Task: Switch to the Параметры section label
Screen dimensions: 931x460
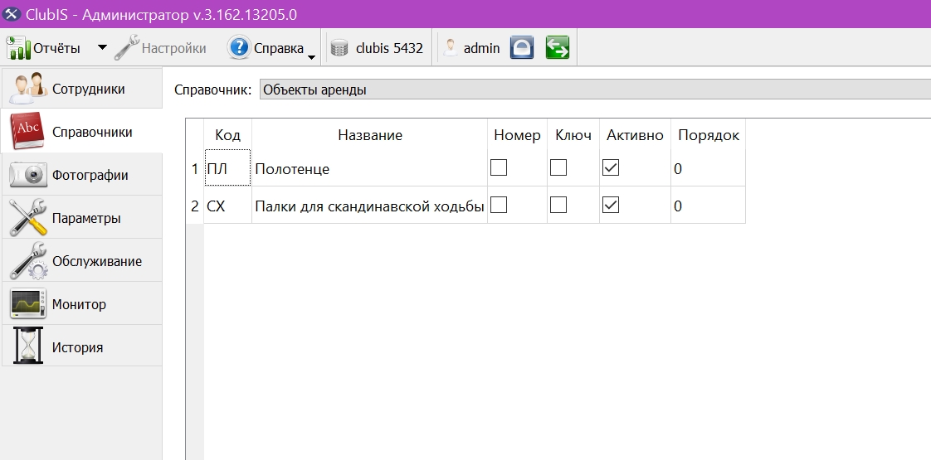Action: tap(86, 218)
